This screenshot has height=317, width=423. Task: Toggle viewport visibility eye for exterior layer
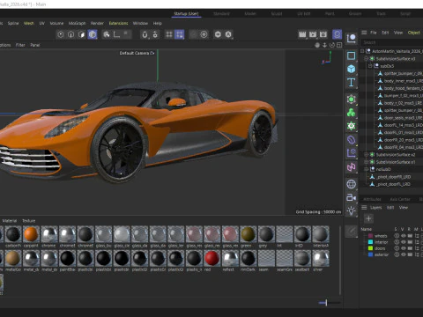[404, 254]
